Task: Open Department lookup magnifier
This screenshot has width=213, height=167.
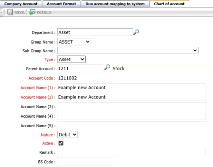Action: click(136, 32)
